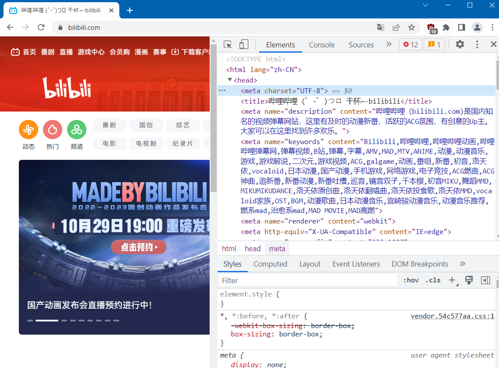Viewport: 499px width, 368px height.
Task: Open the Event Listeners pane tab
Action: tap(356, 264)
